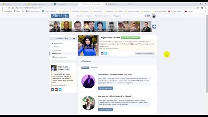Close the TopLiders.com browser tab
This screenshot has width=208, height=117.
click(103, 4)
